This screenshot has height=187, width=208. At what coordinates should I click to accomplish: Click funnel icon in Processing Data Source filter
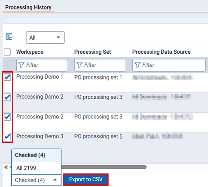(137, 65)
